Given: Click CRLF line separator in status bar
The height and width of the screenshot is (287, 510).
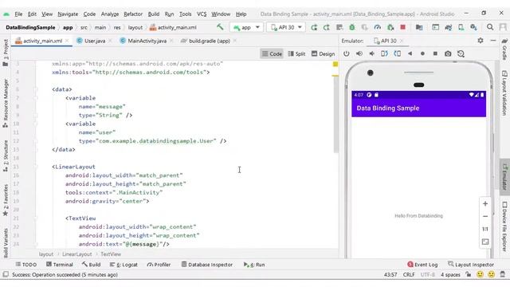Looking at the screenshot, I should pos(409,274).
